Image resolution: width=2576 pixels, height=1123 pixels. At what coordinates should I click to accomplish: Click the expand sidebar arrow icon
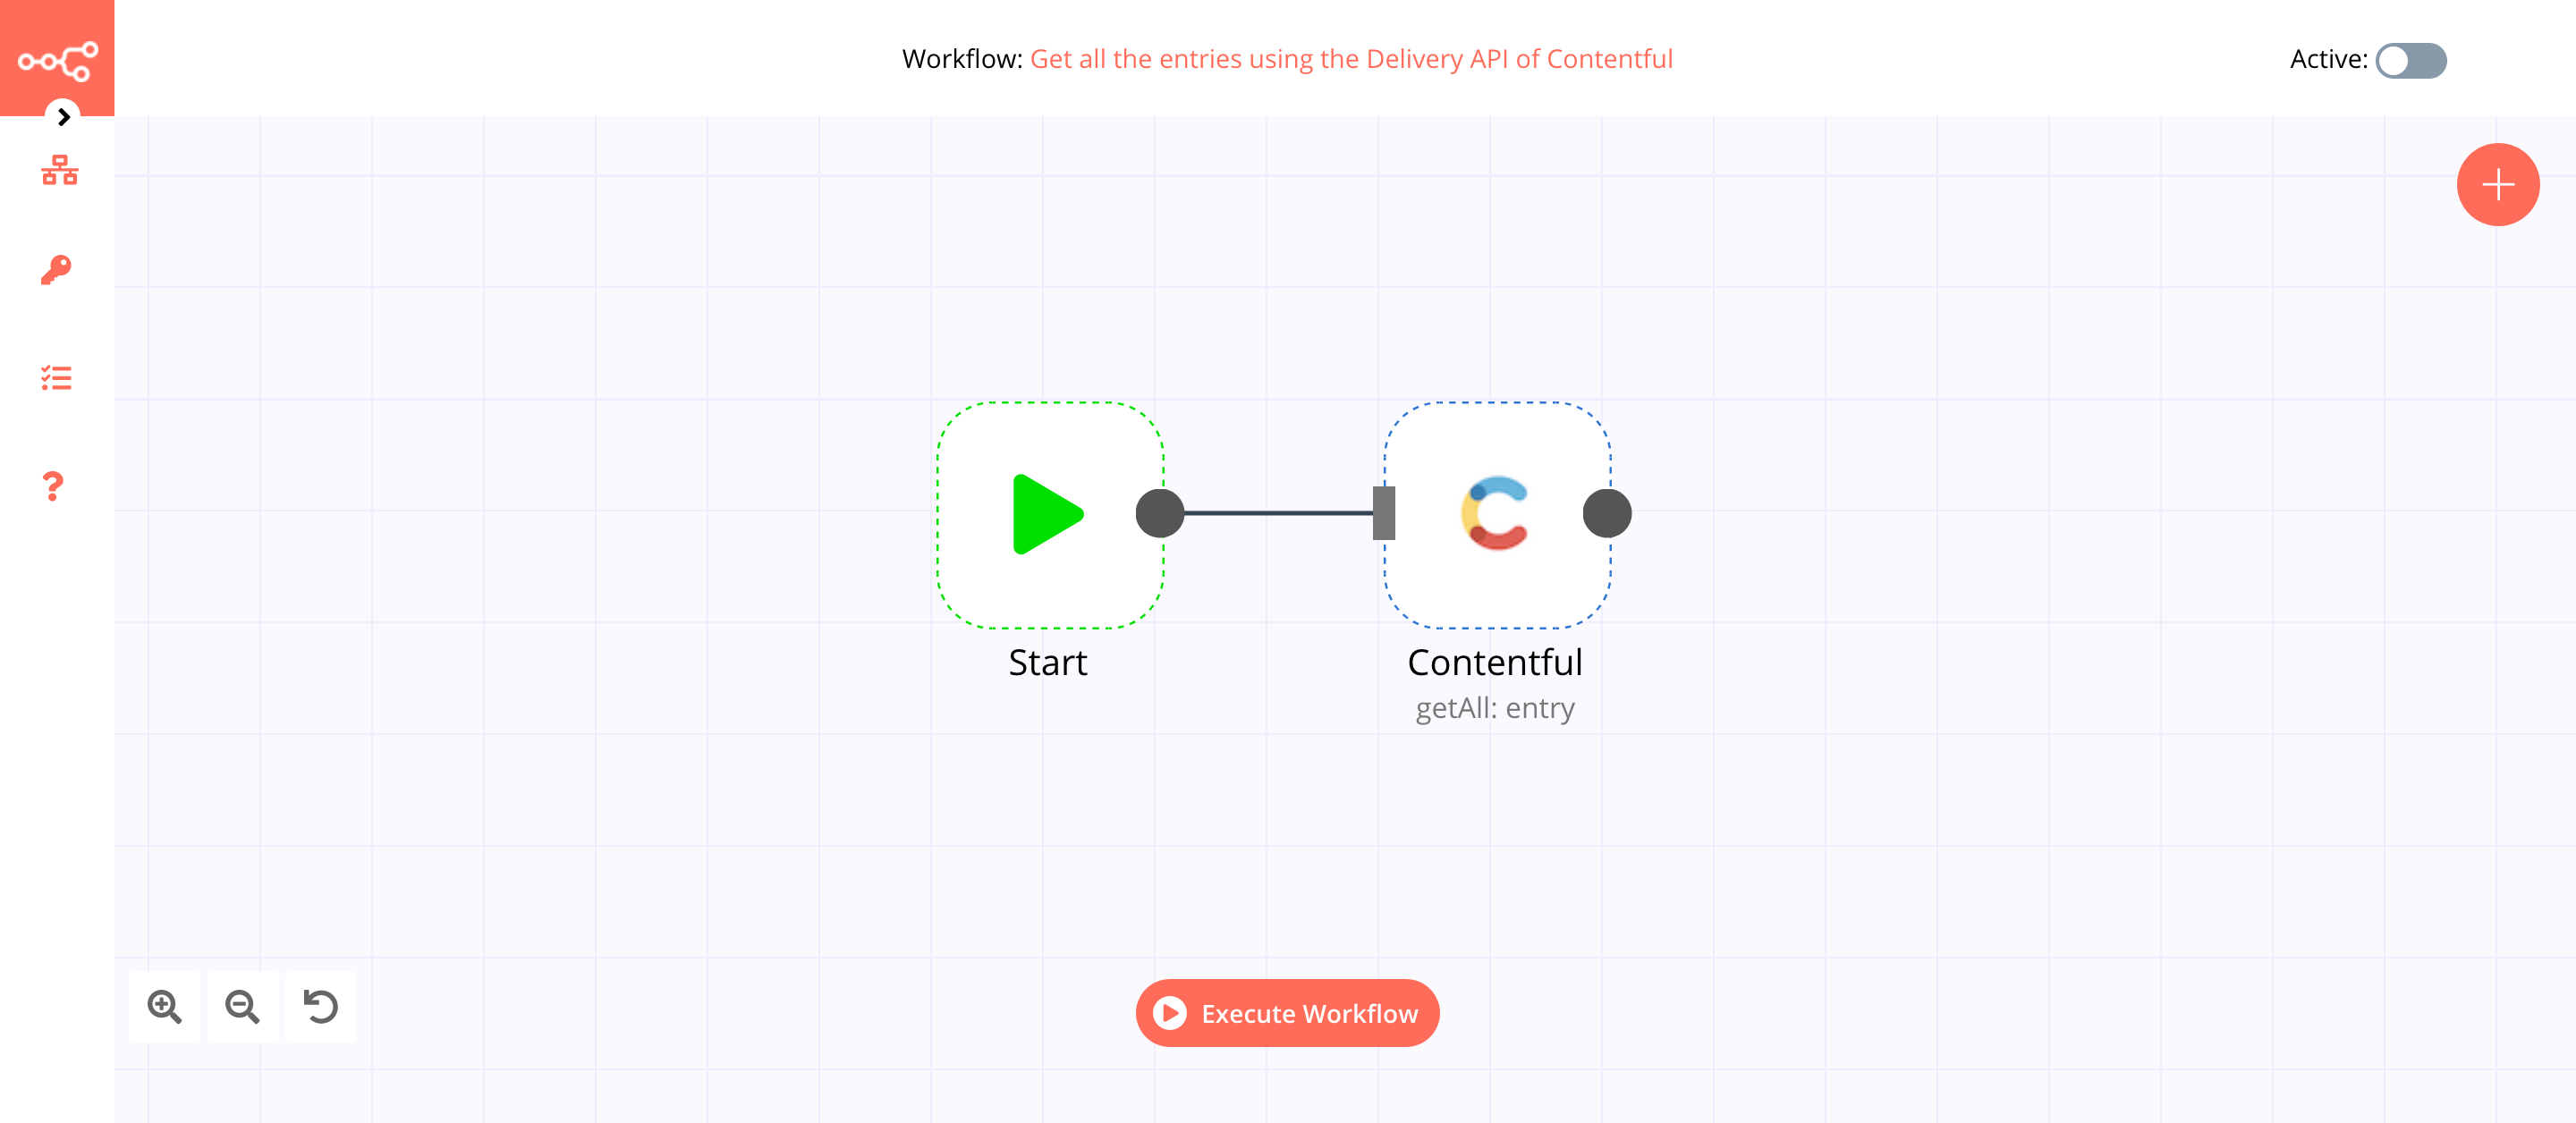click(61, 116)
